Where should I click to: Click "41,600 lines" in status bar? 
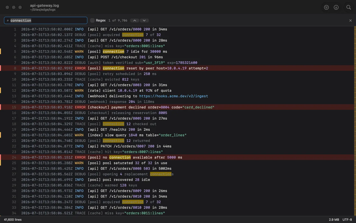(x=13, y=220)
